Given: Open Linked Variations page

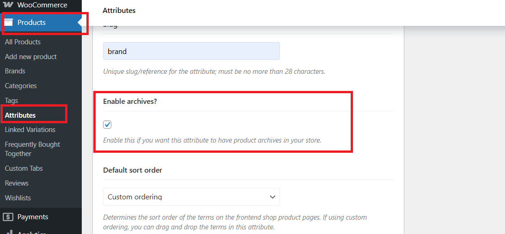Looking at the screenshot, I should click(x=30, y=130).
